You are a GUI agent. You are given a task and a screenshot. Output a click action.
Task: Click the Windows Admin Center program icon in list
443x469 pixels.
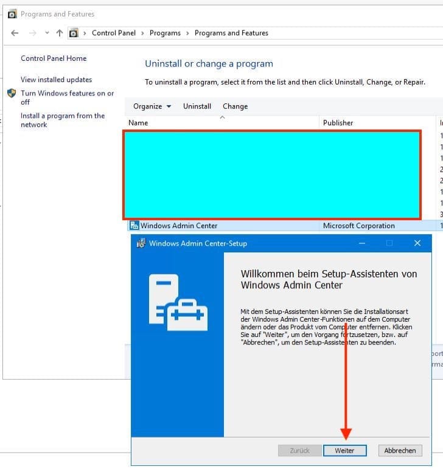click(134, 225)
